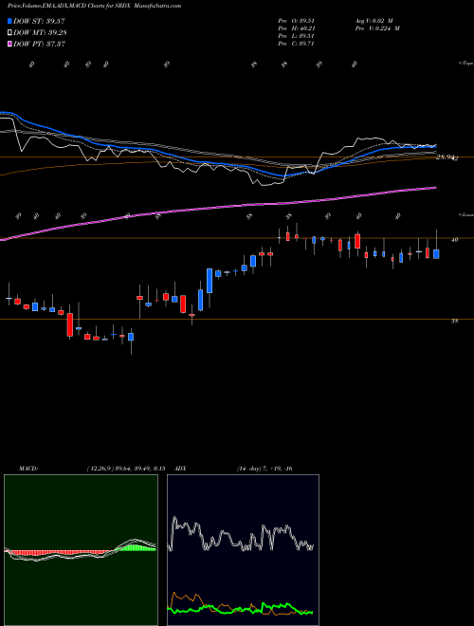The image size is (474, 626).
Task: Click the '<Lows' marker label
Action: tap(466, 214)
